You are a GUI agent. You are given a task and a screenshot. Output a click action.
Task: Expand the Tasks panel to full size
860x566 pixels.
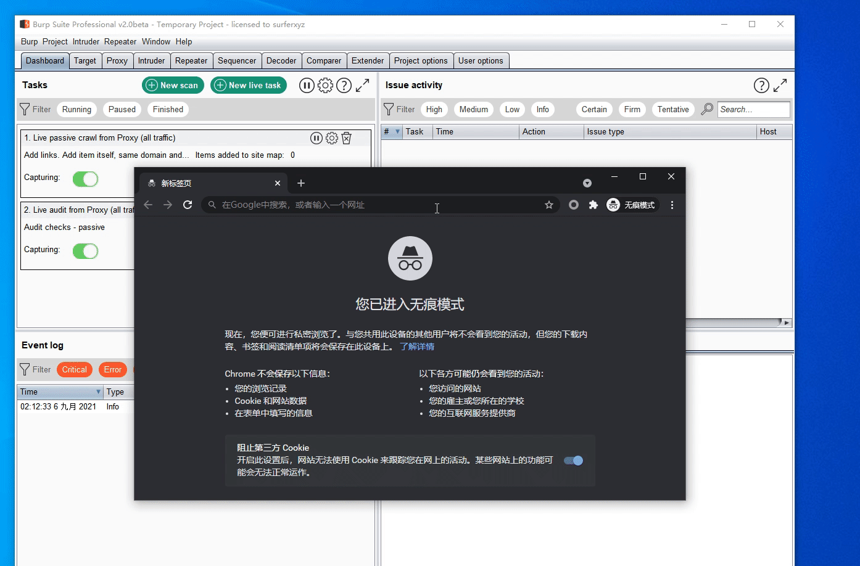click(x=363, y=85)
